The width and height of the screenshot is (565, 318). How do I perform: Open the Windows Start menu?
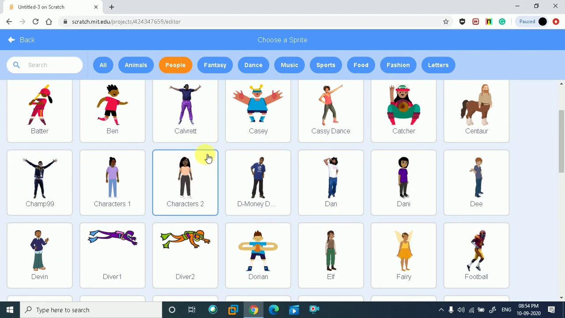pos(10,310)
